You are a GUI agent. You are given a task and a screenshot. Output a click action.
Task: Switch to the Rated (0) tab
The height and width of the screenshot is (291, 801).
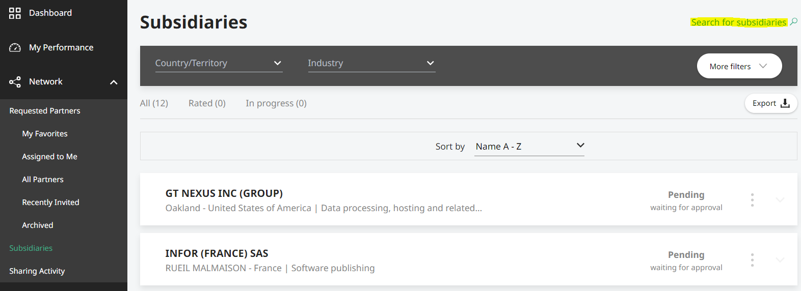coord(207,103)
